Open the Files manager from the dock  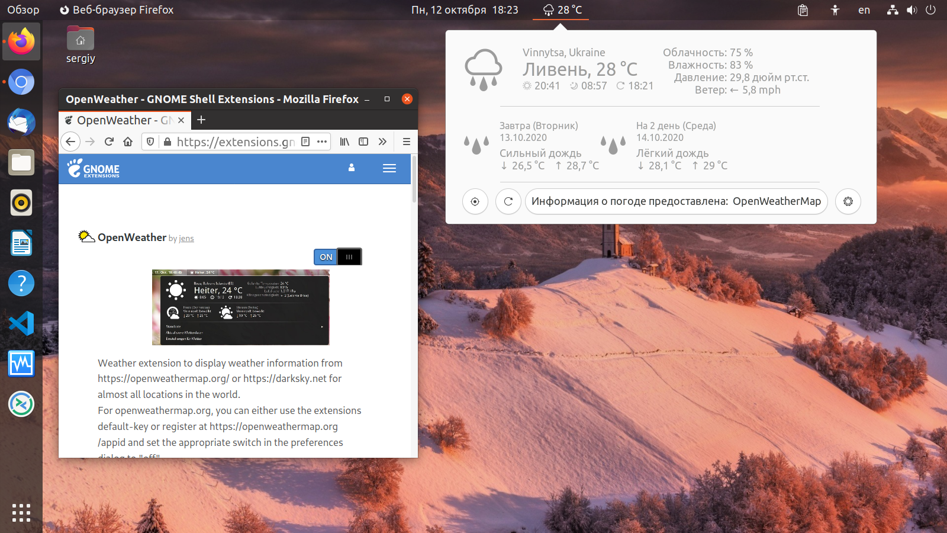pos(21,162)
